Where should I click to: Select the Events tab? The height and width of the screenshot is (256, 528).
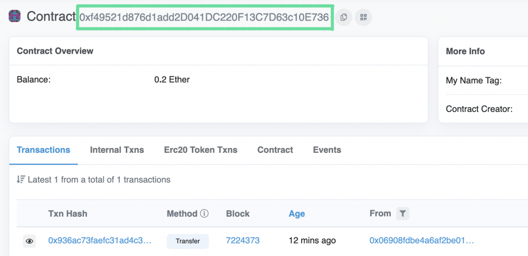327,150
